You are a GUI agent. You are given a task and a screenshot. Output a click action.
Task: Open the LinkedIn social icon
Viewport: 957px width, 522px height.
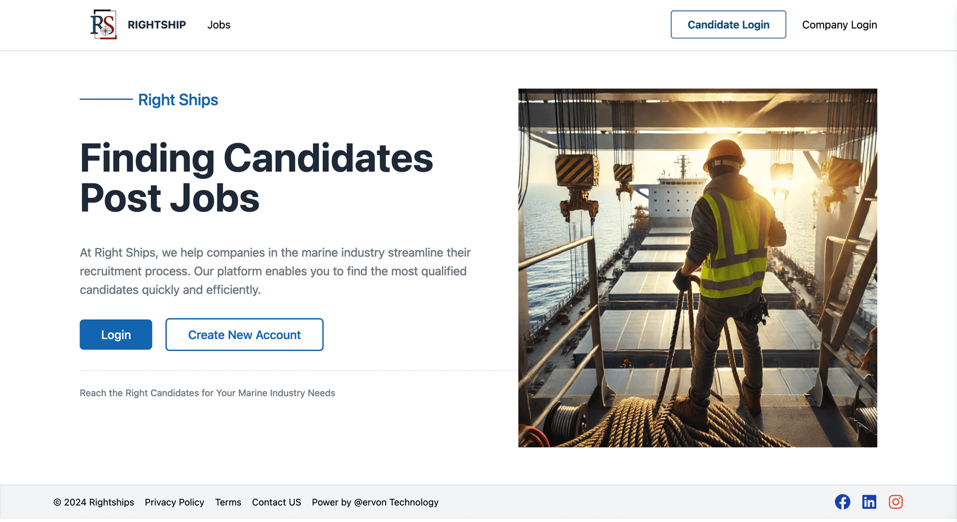869,502
